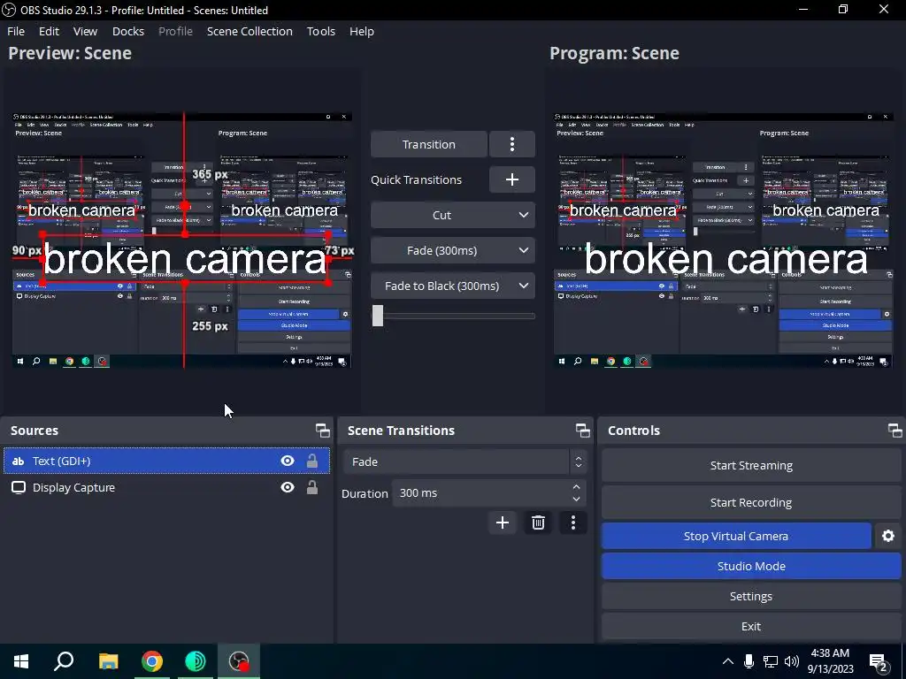The height and width of the screenshot is (679, 906).
Task: Select the Display Capture source
Action: [x=166, y=487]
